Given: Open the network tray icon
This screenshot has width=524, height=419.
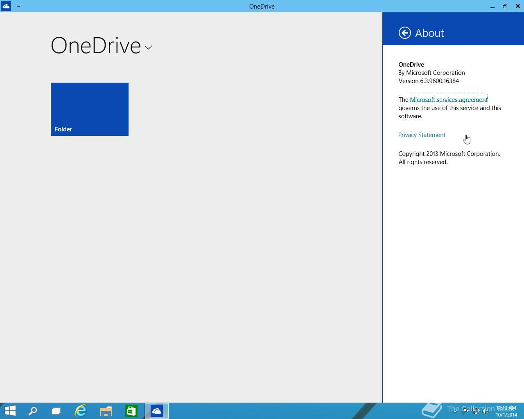Looking at the screenshot, I should pyautogui.click(x=476, y=411).
